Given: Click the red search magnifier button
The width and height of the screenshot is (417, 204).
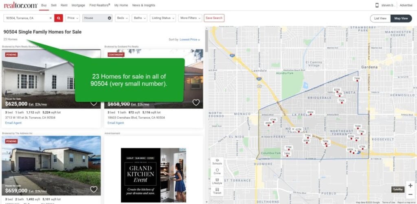Looking at the screenshot, I should 59,18.
